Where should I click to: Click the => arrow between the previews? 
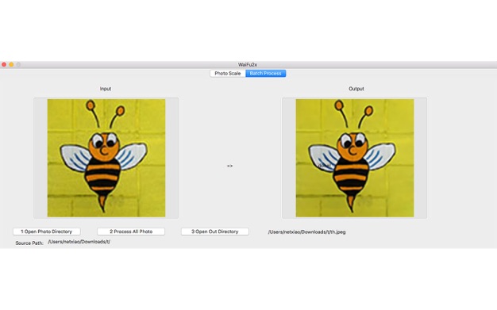[229, 166]
